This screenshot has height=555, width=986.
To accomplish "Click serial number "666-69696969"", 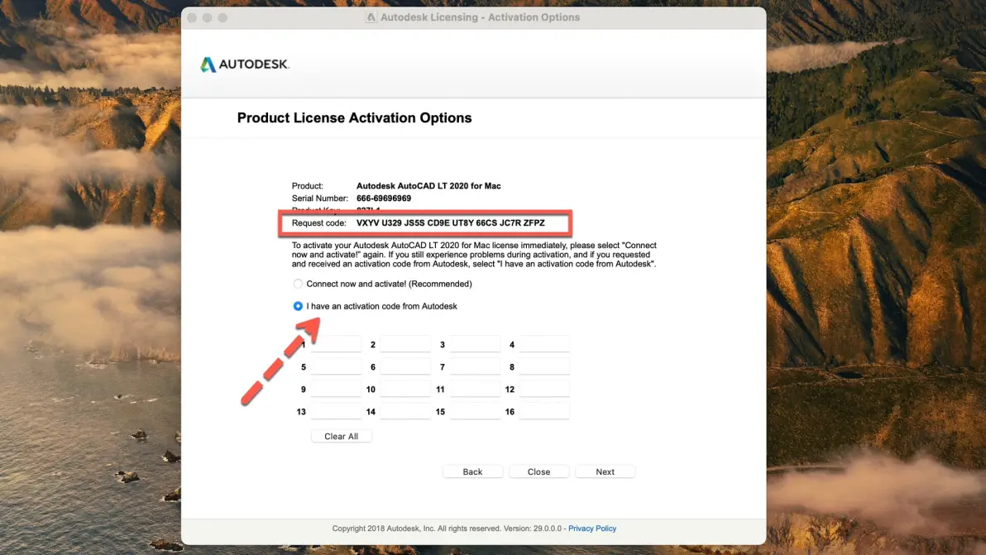I will 384,198.
